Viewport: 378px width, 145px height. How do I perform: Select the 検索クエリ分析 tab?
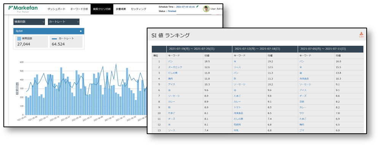coord(102,9)
